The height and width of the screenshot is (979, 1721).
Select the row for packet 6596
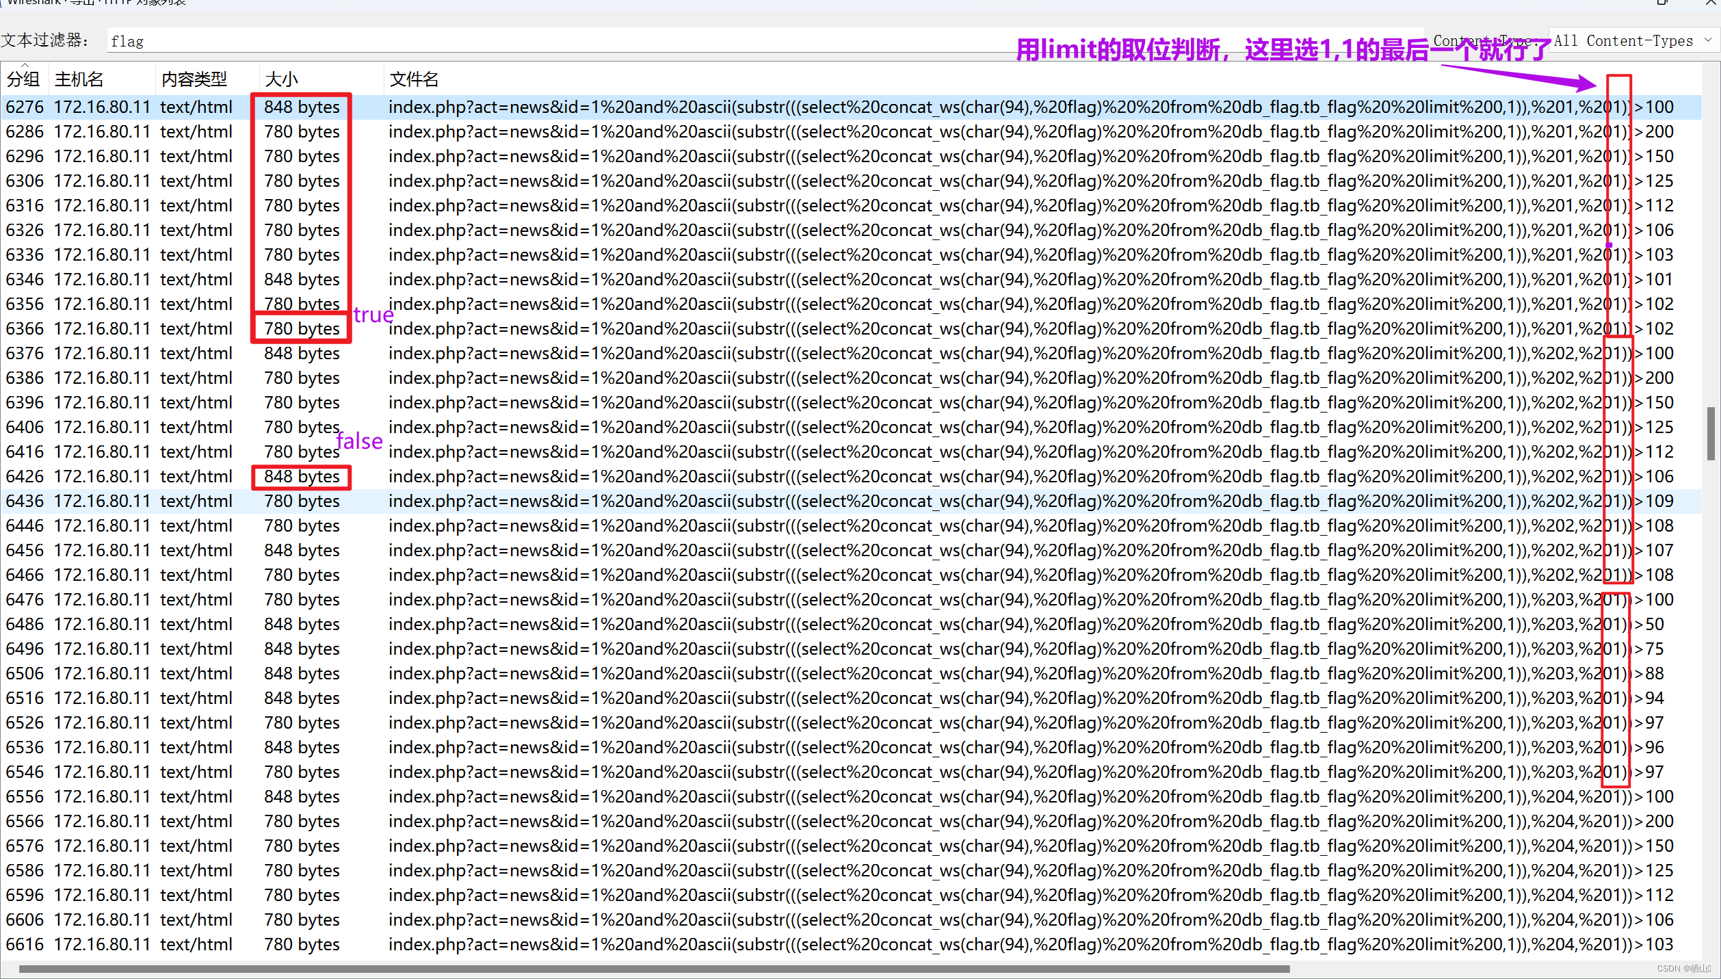click(x=851, y=895)
